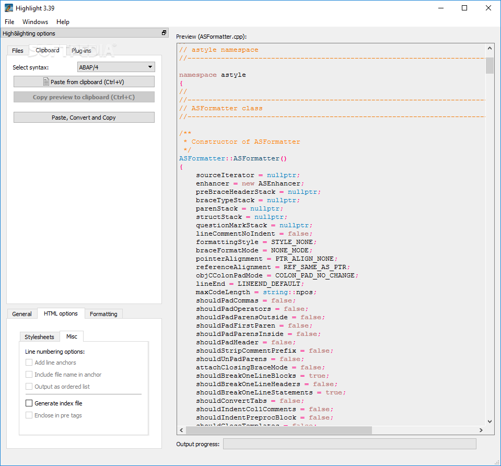Click 'Preview (ASFormatter.cpp):' label

(211, 37)
